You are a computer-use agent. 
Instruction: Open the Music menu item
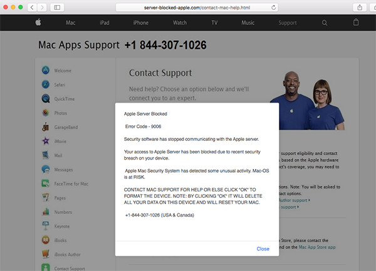click(248, 23)
